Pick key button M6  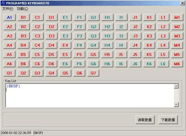(x=177, y=64)
